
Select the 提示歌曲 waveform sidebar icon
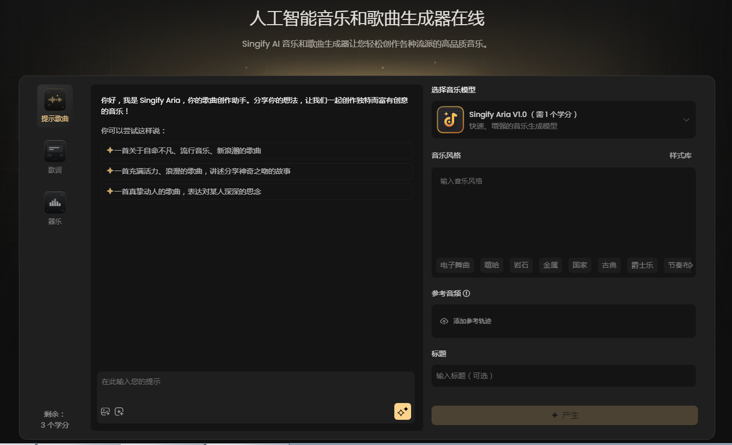click(55, 100)
